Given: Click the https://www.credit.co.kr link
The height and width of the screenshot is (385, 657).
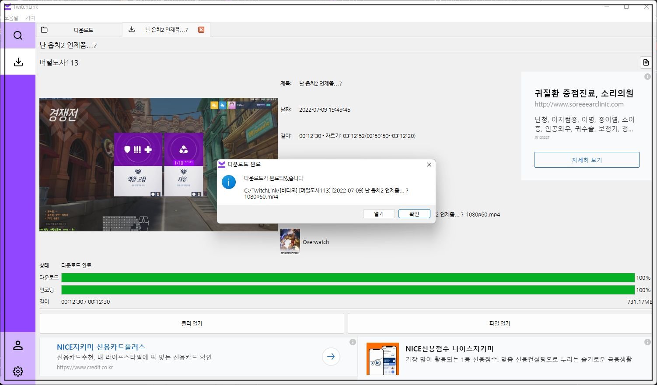Looking at the screenshot, I should 85,368.
